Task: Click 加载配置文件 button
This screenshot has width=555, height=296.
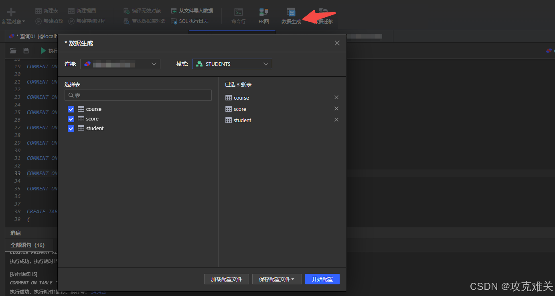Action: [226, 279]
